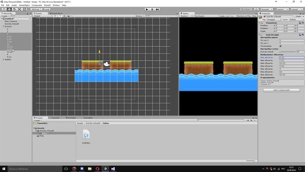Click the red recorder taskbar icon
This screenshot has width=305, height=172.
pyautogui.click(x=74, y=169)
